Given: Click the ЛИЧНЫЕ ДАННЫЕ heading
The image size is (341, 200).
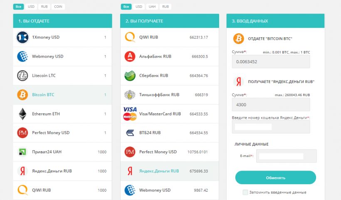Looking at the screenshot, I should point(252,144).
